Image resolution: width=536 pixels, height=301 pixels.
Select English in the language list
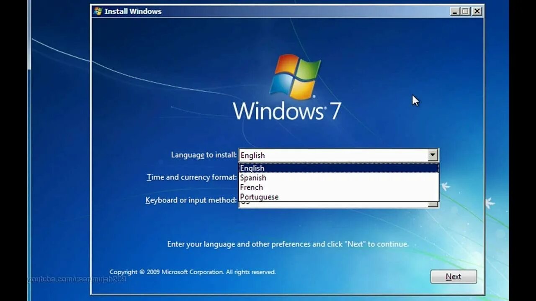click(x=338, y=168)
